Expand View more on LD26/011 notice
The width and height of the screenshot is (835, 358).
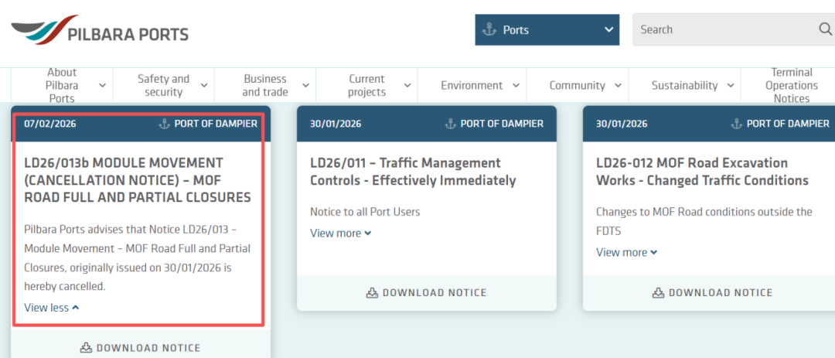coord(340,233)
